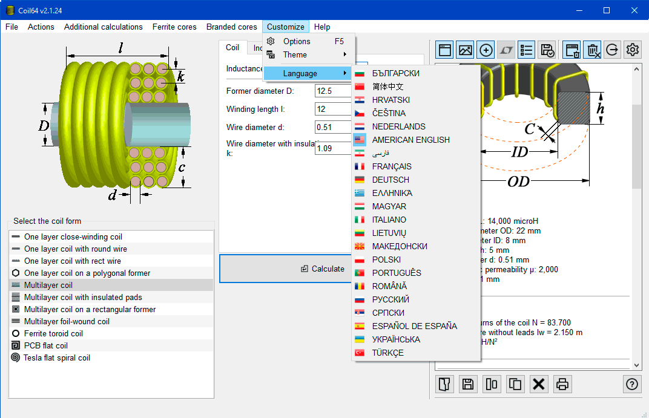Select УКРАЇНСЬКА language
649x418 pixels.
[x=416, y=339]
